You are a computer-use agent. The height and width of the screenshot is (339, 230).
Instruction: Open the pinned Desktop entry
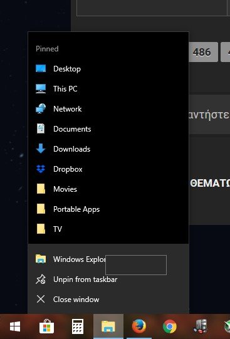tap(108, 69)
